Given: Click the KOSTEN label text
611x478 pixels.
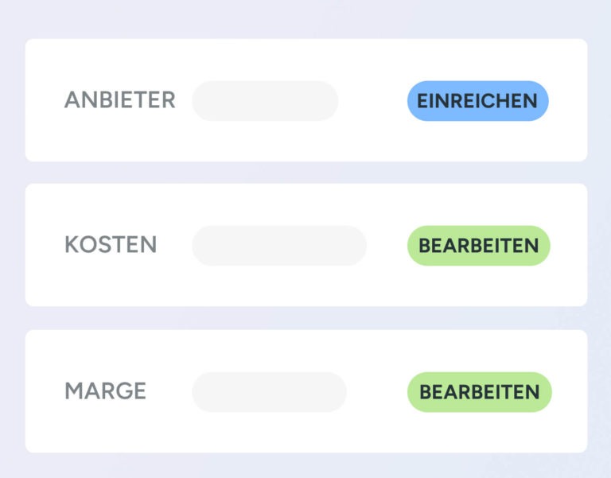Looking at the screenshot, I should [111, 245].
